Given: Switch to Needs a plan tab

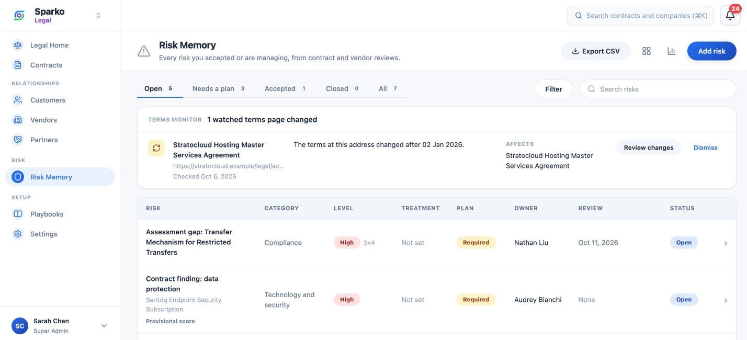Looking at the screenshot, I should point(219,88).
